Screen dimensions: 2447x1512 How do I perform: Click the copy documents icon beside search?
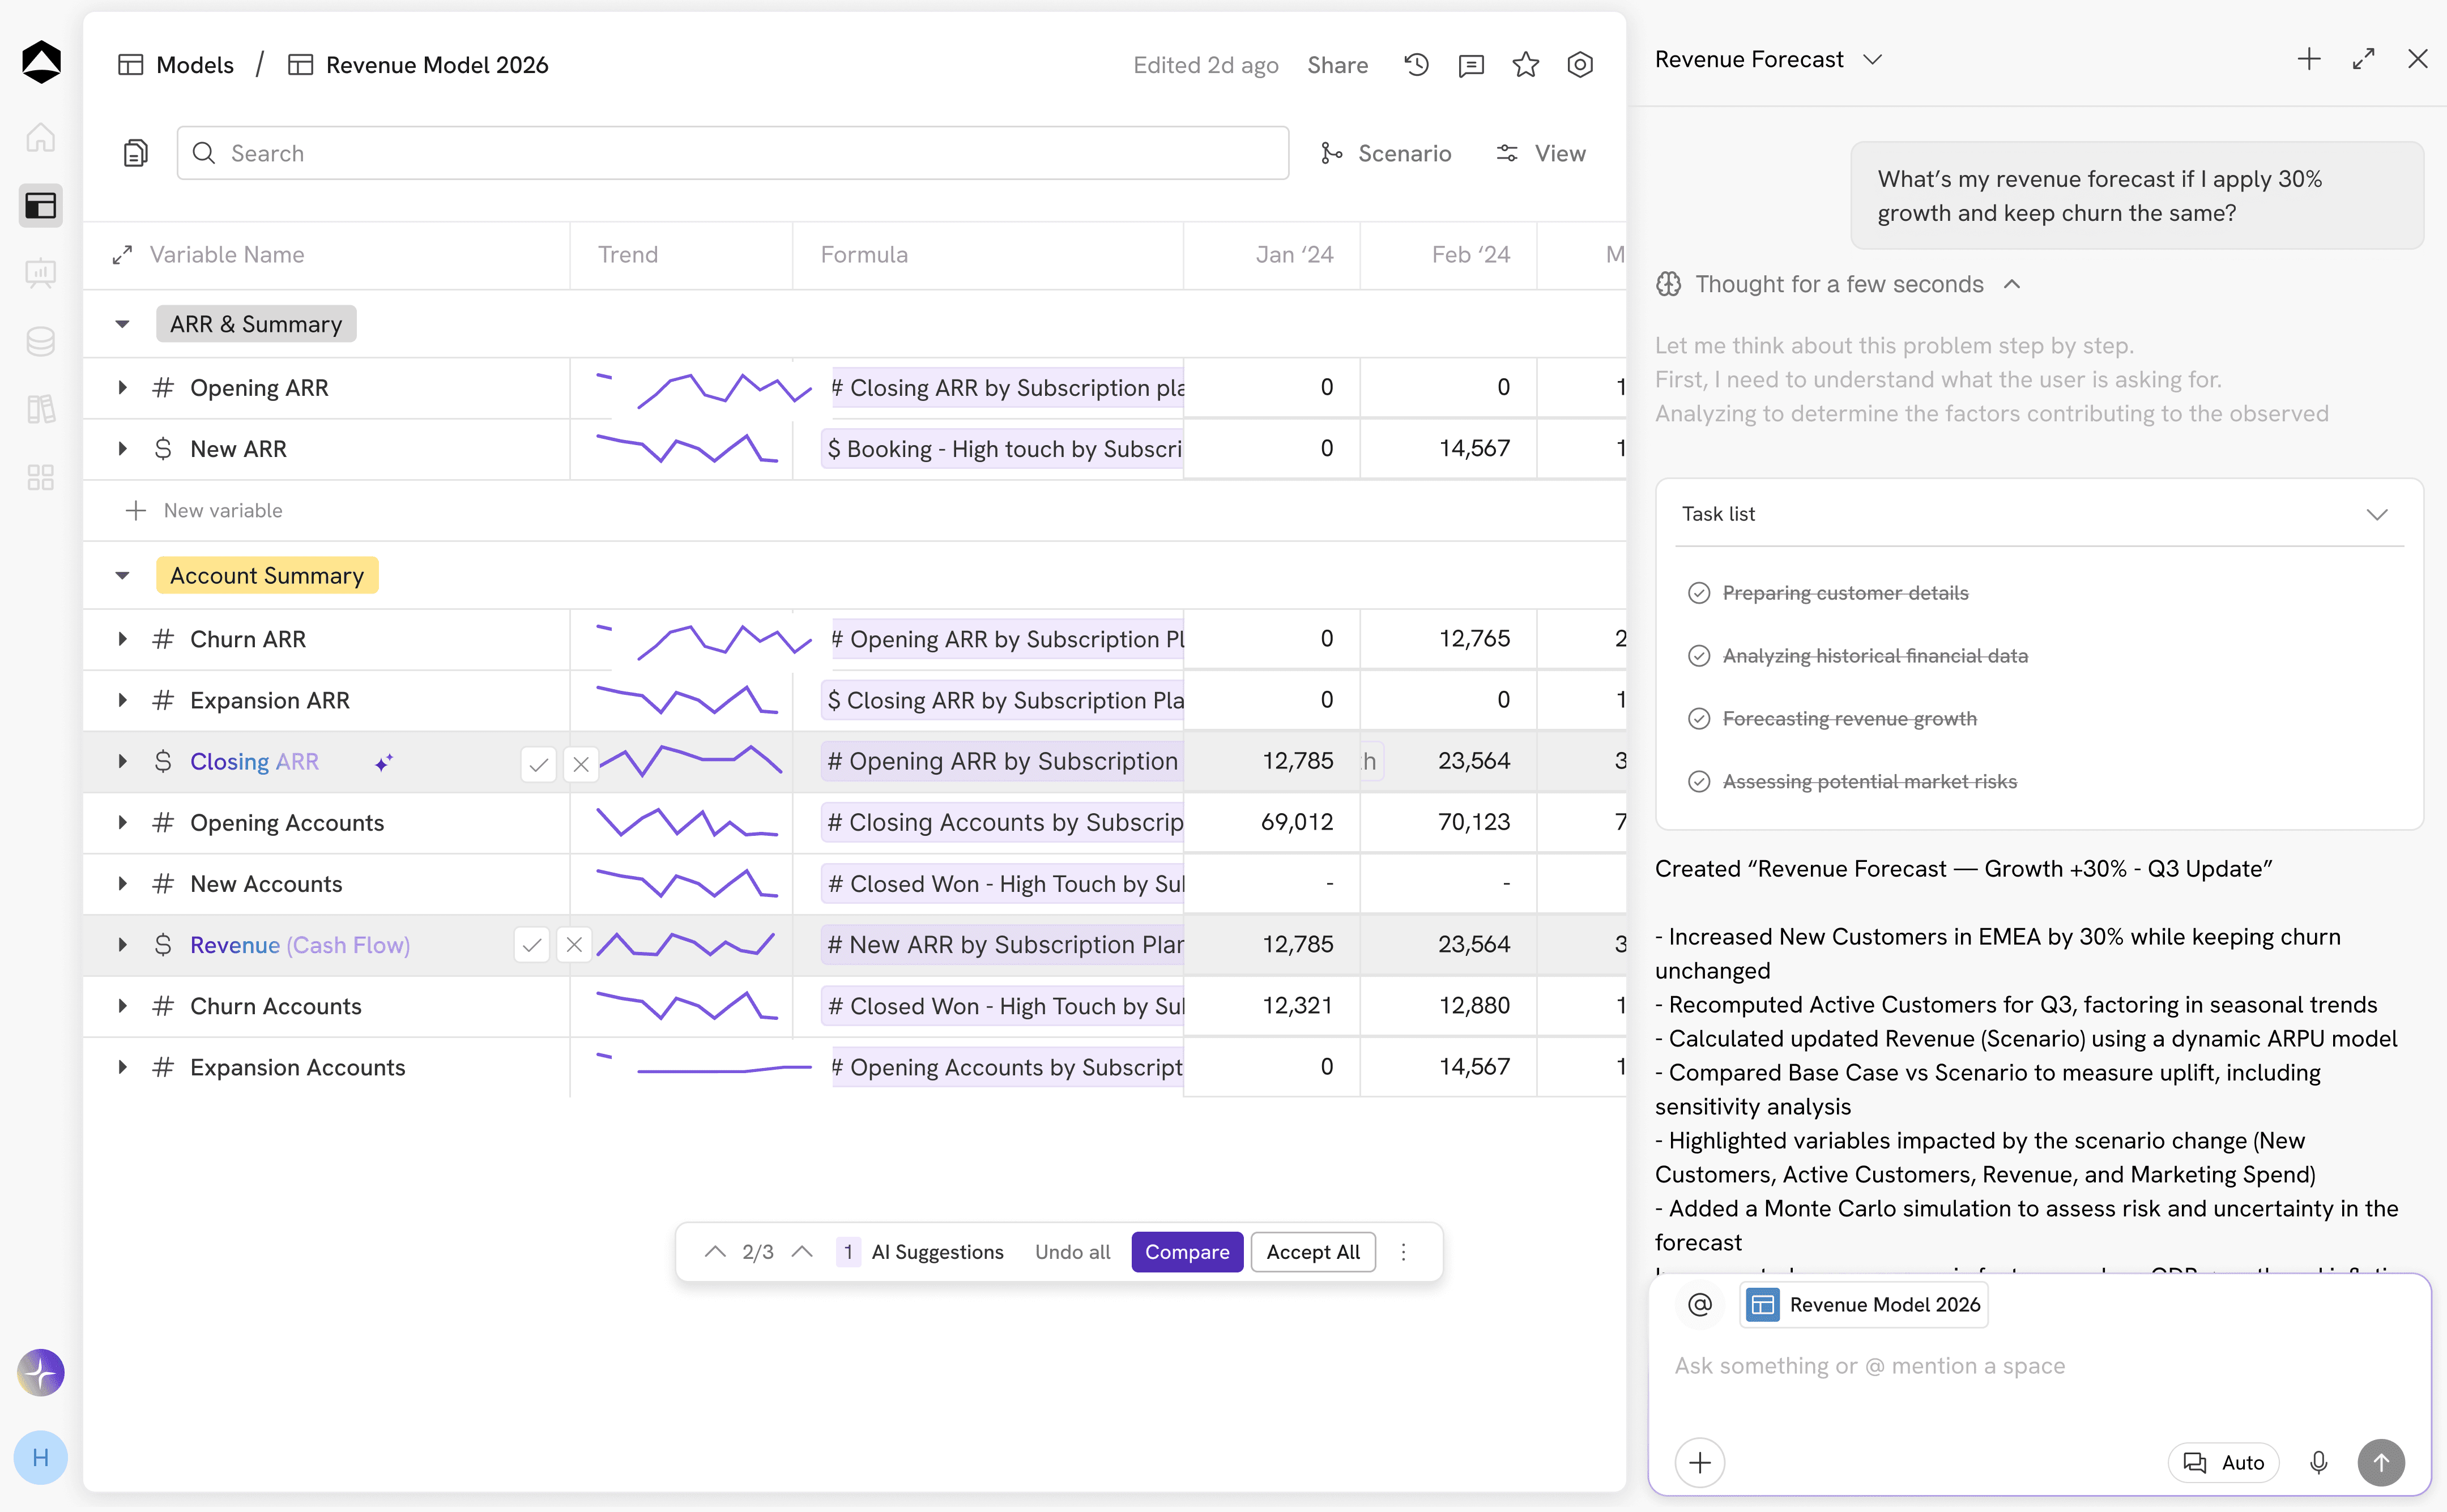[135, 153]
